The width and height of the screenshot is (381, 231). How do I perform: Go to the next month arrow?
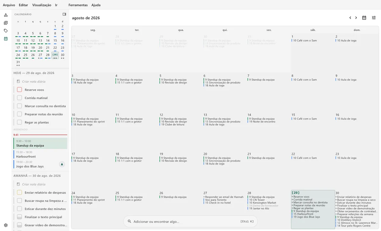click(x=356, y=18)
